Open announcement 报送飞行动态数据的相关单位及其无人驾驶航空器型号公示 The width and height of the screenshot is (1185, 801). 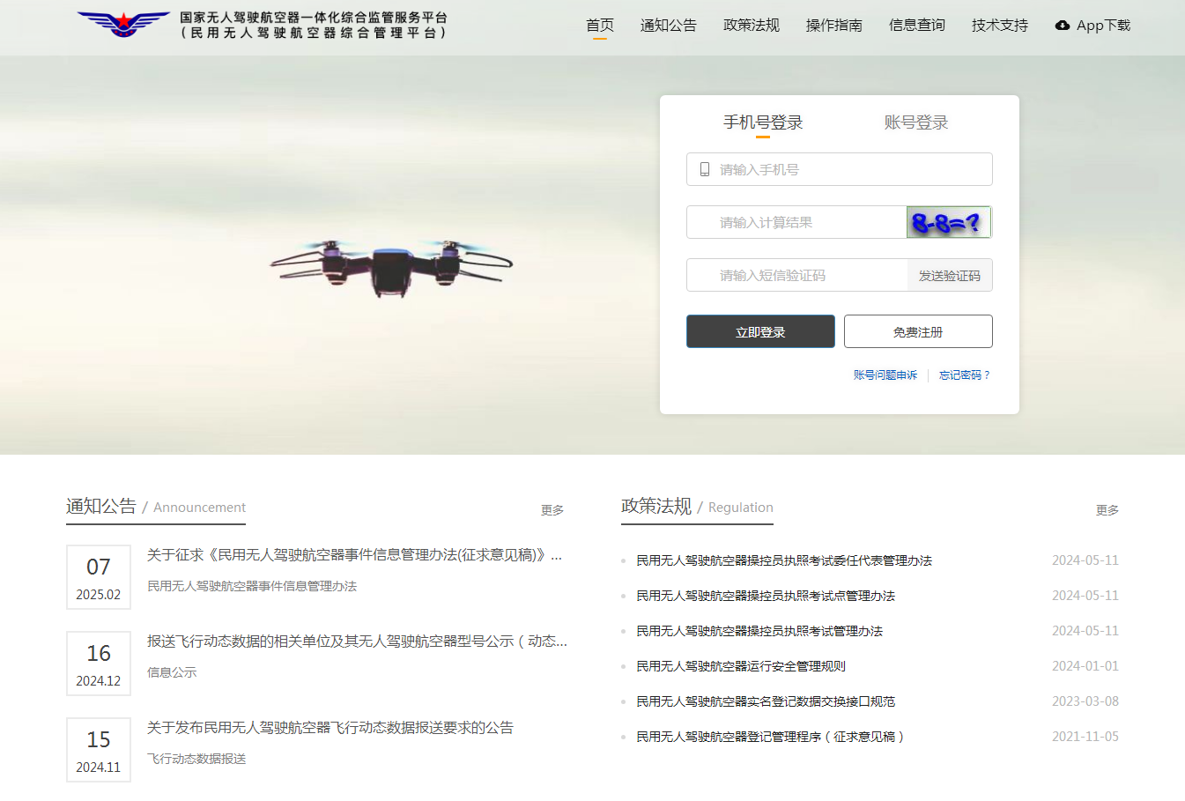pos(357,642)
